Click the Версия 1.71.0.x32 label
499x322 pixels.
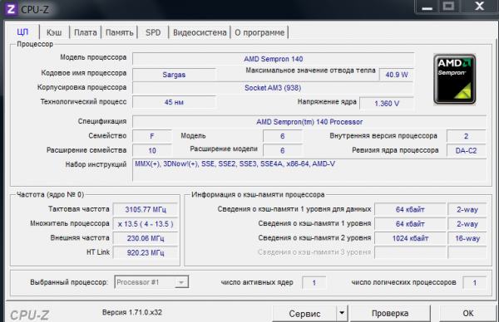[x=132, y=313]
